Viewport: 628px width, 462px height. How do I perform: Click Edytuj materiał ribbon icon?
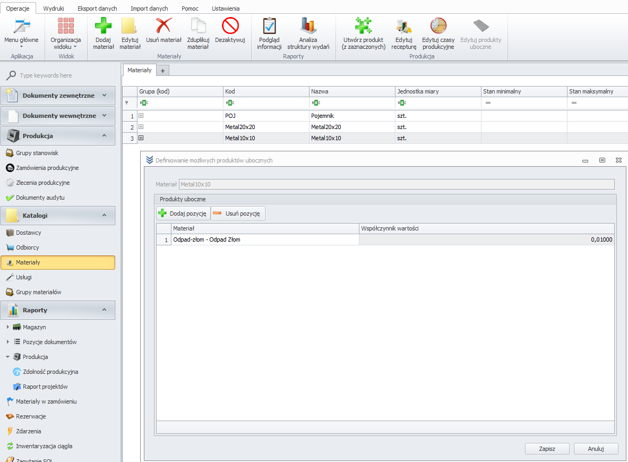(130, 25)
